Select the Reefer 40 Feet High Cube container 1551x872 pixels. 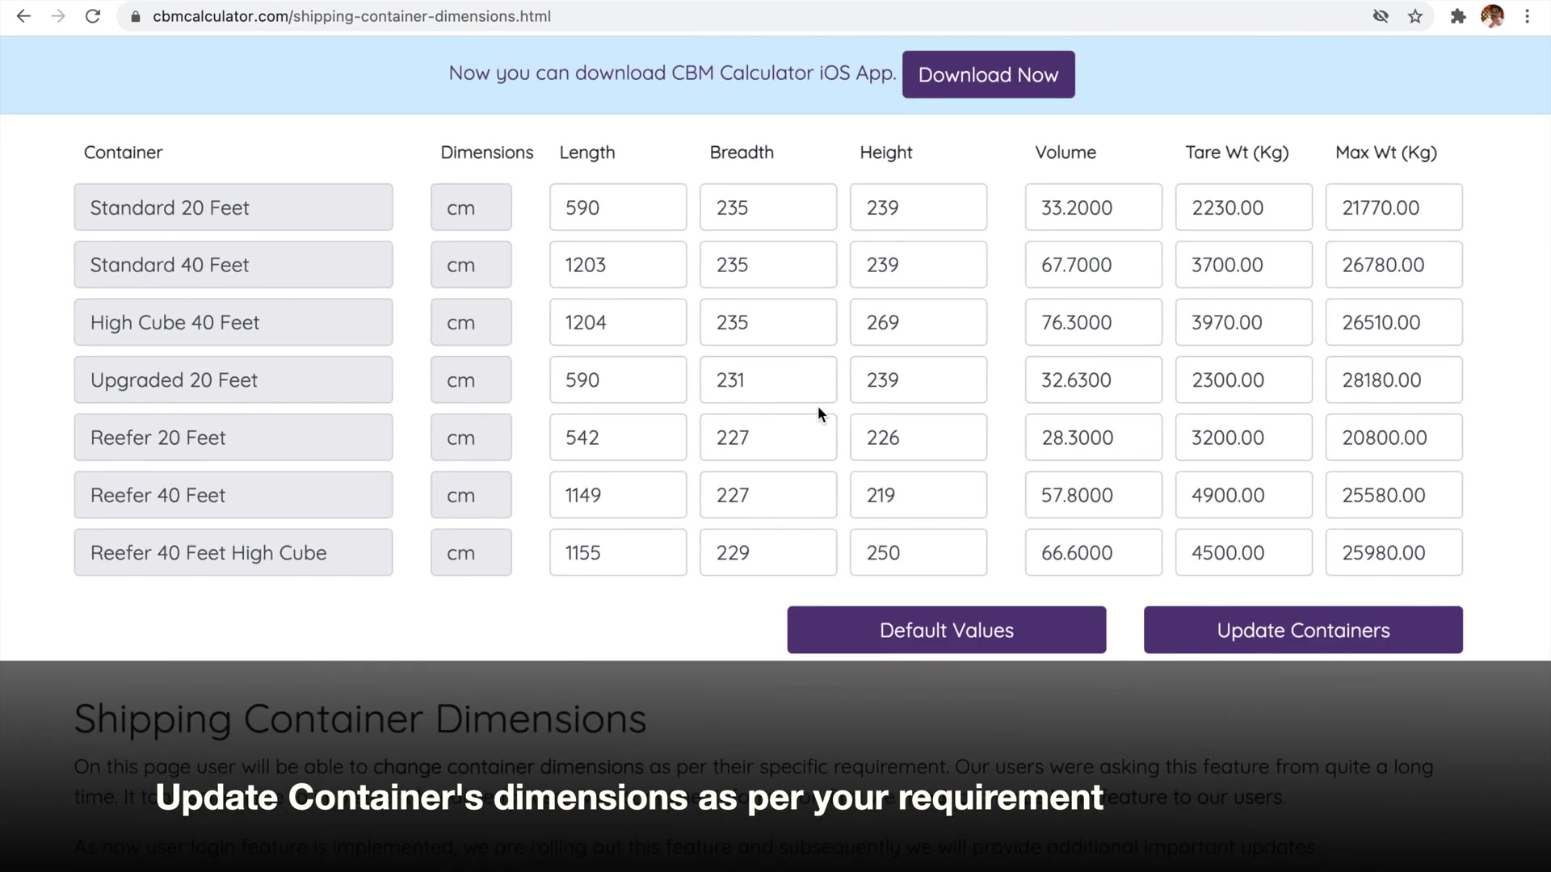[x=233, y=552]
